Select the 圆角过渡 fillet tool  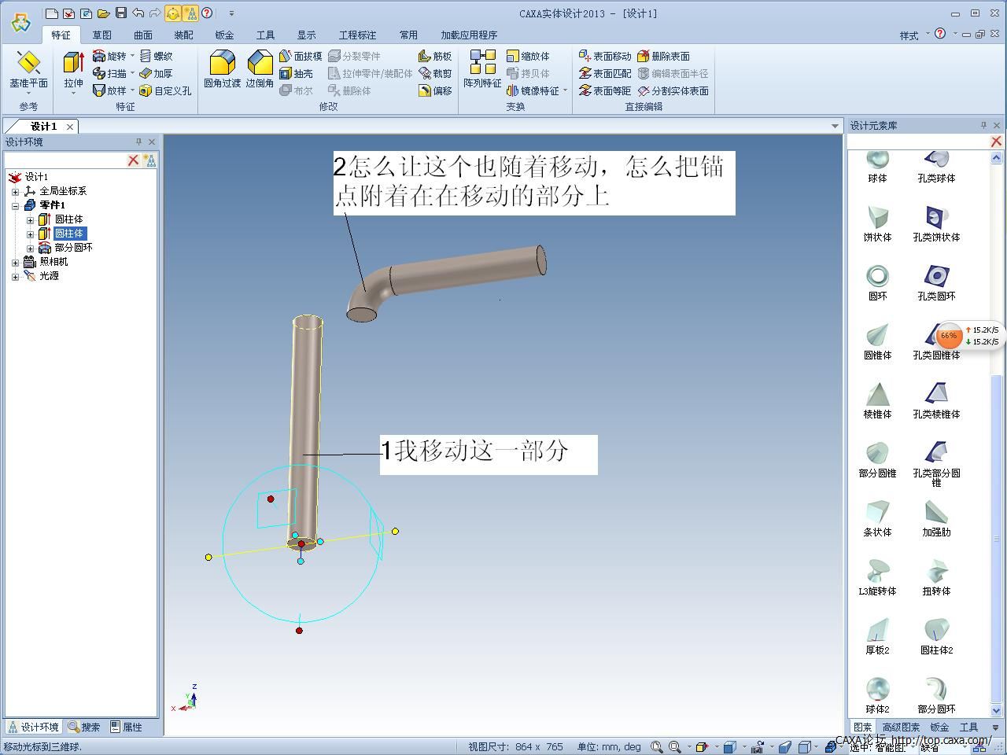tap(222, 69)
